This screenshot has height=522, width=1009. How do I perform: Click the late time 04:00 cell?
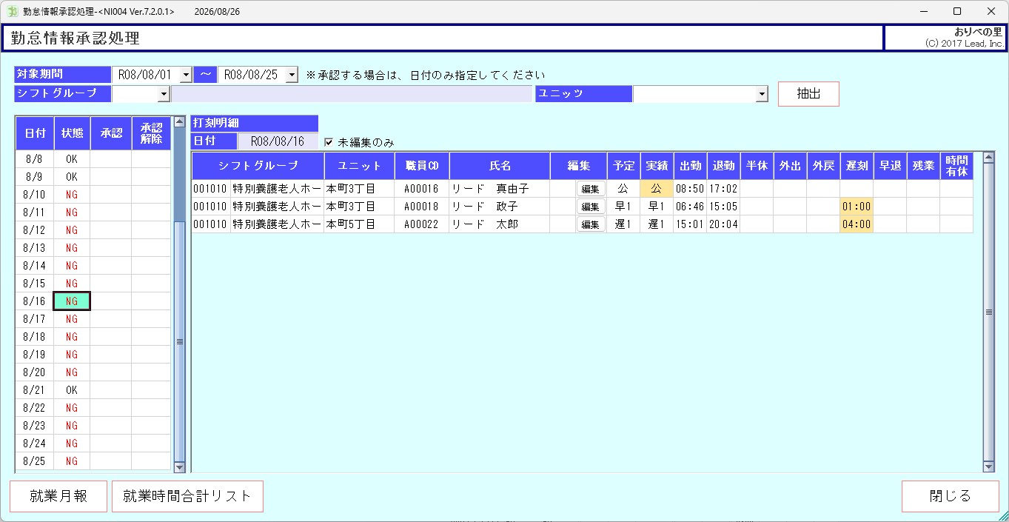pyautogui.click(x=857, y=224)
